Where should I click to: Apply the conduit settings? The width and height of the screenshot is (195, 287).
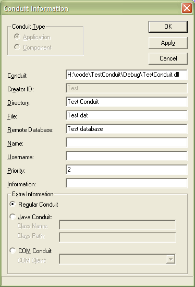coord(168,43)
